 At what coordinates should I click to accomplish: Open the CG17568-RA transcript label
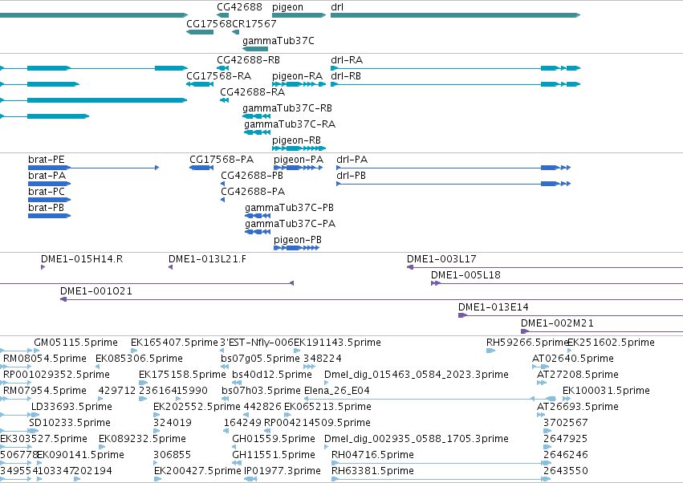(x=218, y=76)
